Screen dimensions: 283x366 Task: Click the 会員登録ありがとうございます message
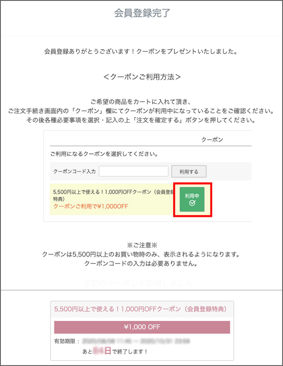[141, 51]
